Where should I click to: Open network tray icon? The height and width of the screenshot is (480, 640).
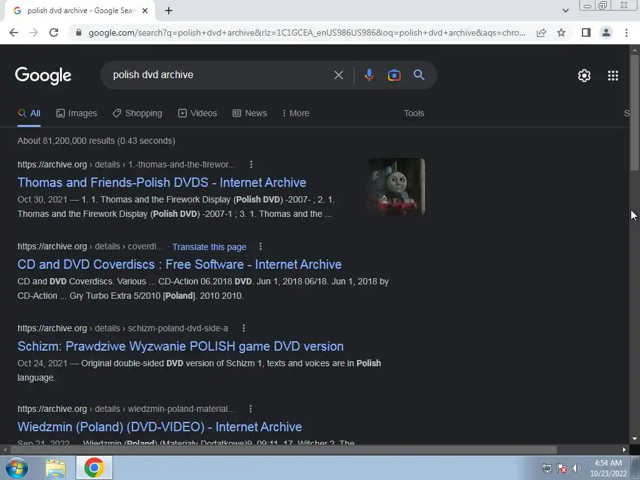(x=546, y=468)
